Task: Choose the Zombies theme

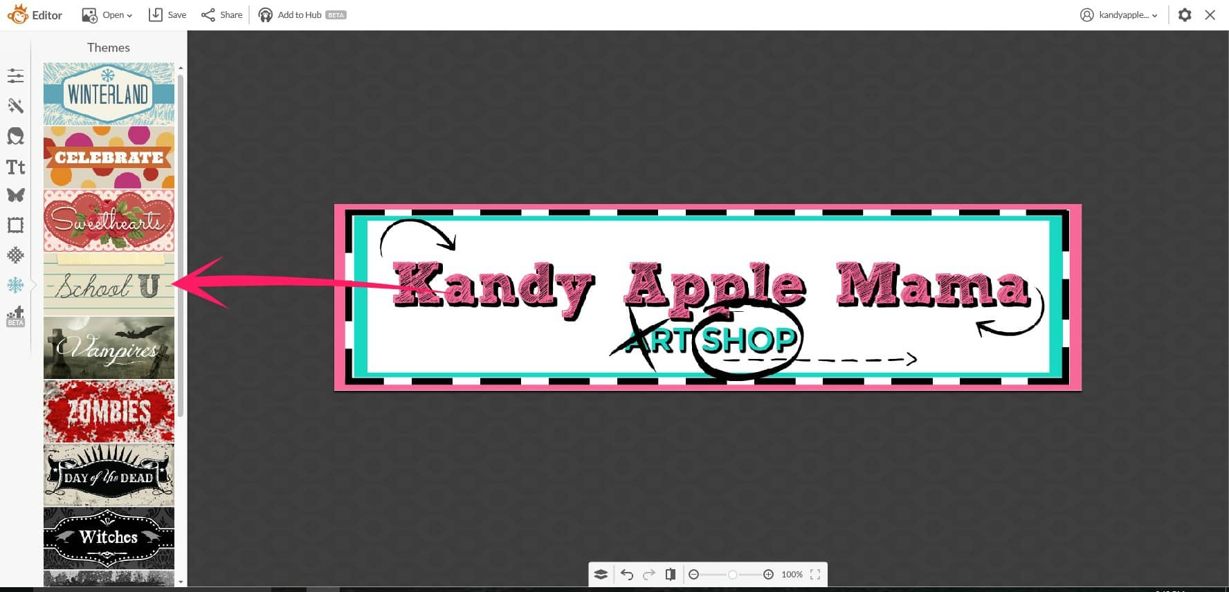Action: pyautogui.click(x=109, y=411)
